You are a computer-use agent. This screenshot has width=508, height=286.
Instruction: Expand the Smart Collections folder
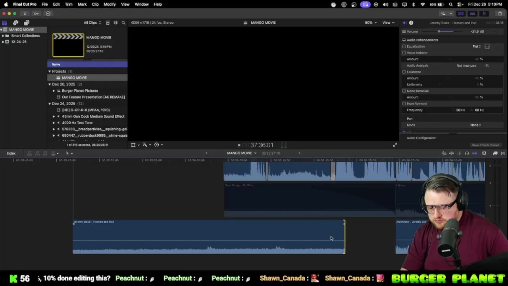(3, 36)
